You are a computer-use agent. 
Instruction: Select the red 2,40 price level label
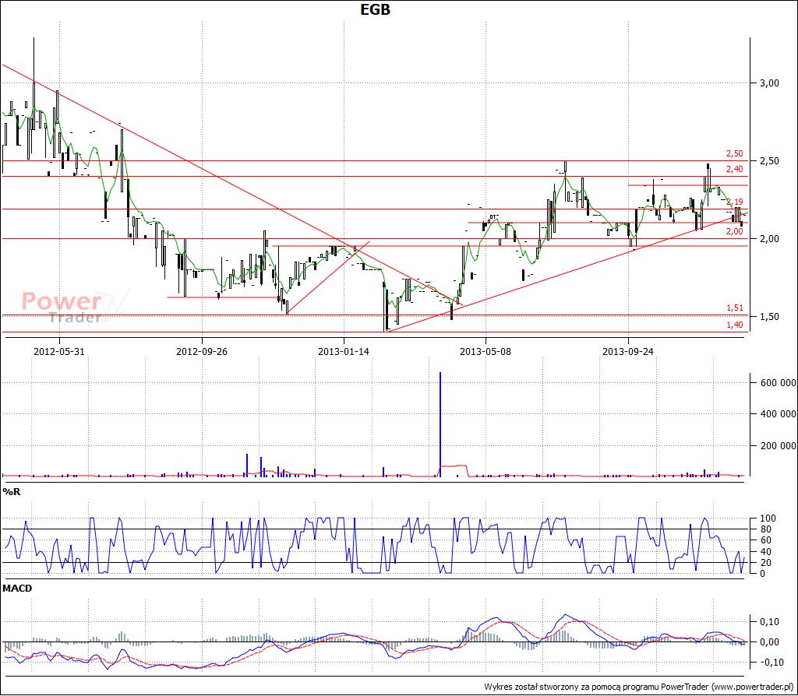click(x=734, y=169)
